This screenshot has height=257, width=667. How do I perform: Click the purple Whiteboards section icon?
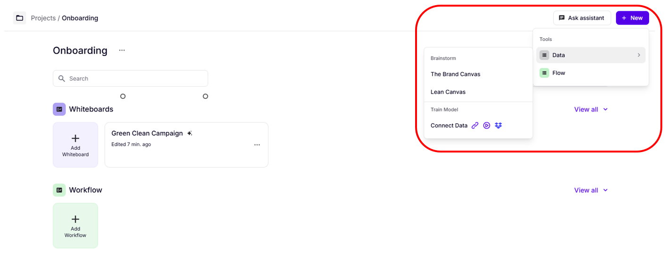(x=59, y=109)
